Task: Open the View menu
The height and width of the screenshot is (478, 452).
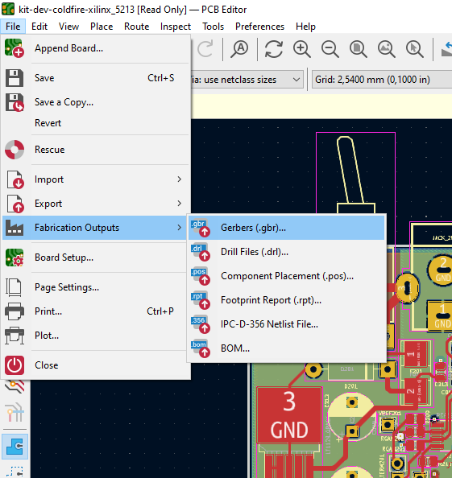Action: click(68, 27)
